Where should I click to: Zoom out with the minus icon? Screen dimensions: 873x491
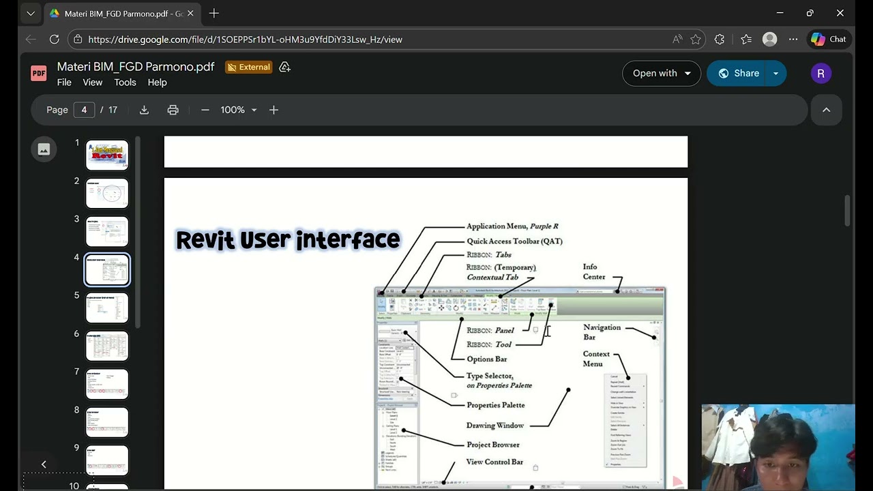click(205, 110)
